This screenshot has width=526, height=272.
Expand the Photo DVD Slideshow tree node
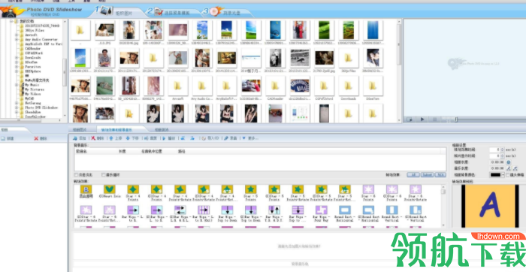pyautogui.click(x=17, y=107)
